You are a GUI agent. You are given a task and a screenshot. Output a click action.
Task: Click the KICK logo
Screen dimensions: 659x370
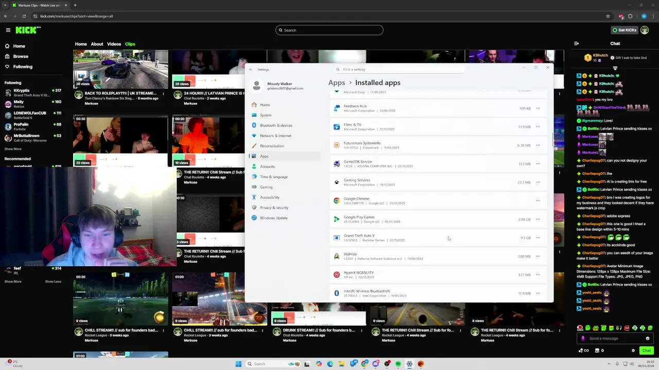26,30
